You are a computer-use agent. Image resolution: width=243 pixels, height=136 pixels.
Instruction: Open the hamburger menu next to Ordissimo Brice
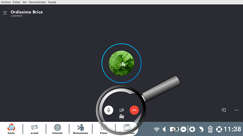point(5,13)
